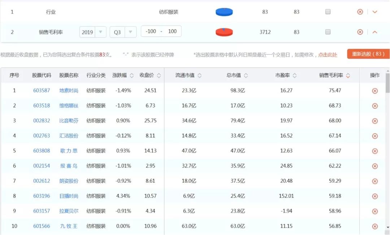Delete stock row 维格娜丝
The height and width of the screenshot is (235, 390).
[375, 106]
